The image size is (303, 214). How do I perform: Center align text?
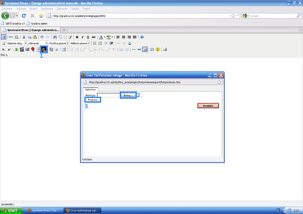[x=124, y=37]
